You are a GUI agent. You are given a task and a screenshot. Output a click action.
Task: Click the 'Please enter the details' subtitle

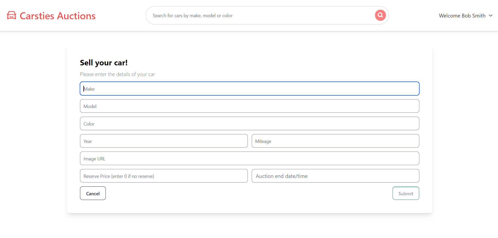point(117,74)
